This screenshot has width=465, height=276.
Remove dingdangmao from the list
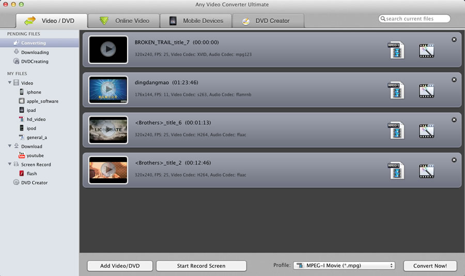454,79
